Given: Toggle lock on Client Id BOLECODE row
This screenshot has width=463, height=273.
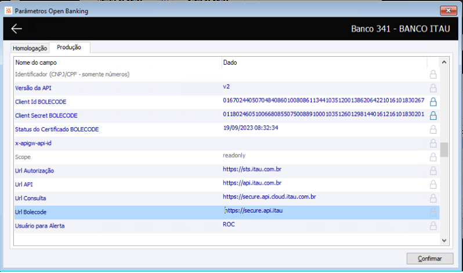Looking at the screenshot, I should (433, 102).
